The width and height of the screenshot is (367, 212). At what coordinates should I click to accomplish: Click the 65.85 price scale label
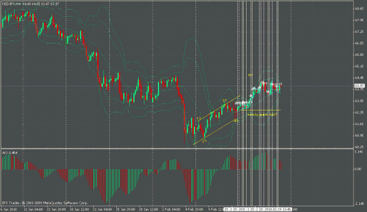click(359, 55)
